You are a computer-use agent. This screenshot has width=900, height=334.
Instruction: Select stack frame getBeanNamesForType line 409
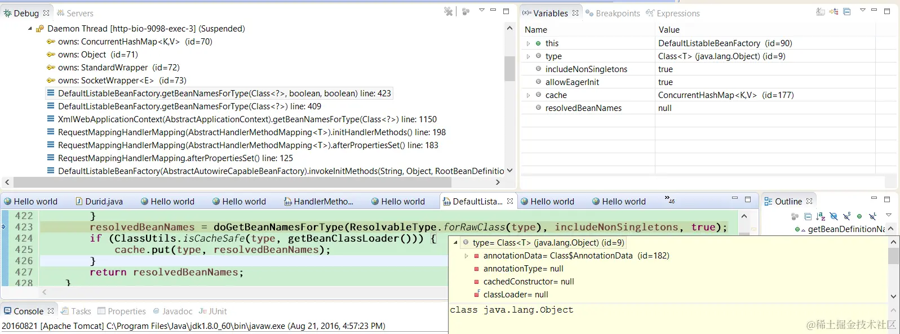pyautogui.click(x=184, y=106)
